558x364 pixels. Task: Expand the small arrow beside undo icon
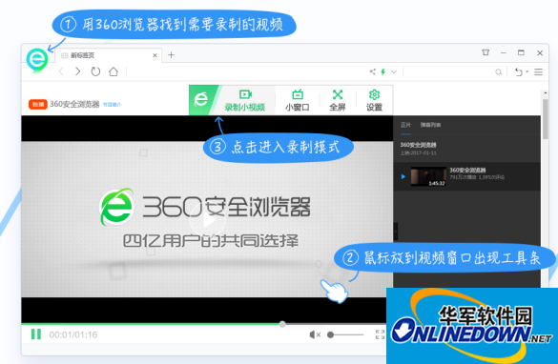[x=527, y=71]
